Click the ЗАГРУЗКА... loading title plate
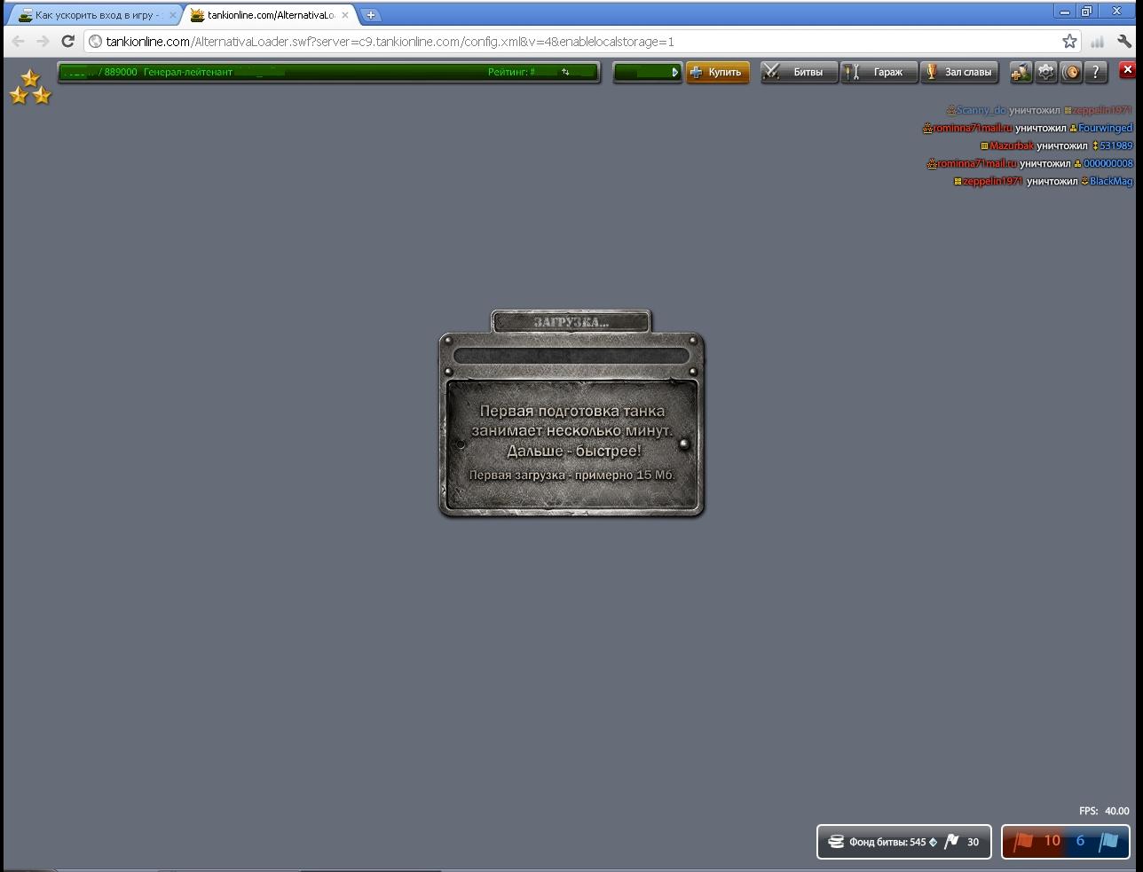This screenshot has height=872, width=1143. 571,321
